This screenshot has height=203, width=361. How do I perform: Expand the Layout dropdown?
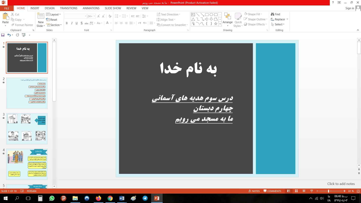click(x=53, y=14)
